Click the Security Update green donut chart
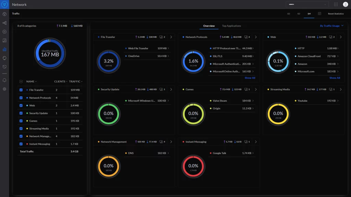The image size is (351, 197). click(109, 114)
